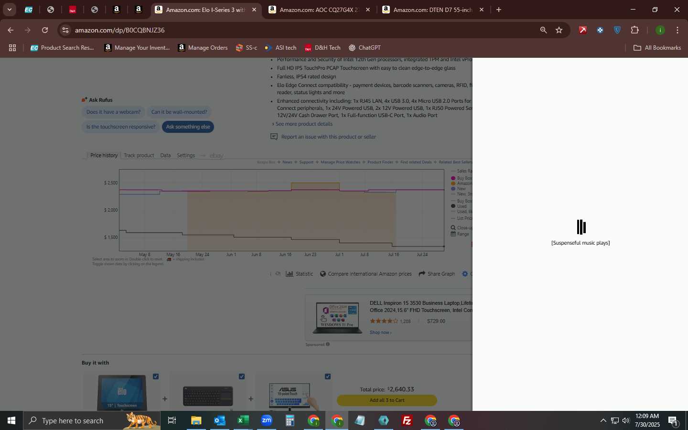688x430 pixels.
Task: Open the Windows Start menu
Action: tap(11, 421)
